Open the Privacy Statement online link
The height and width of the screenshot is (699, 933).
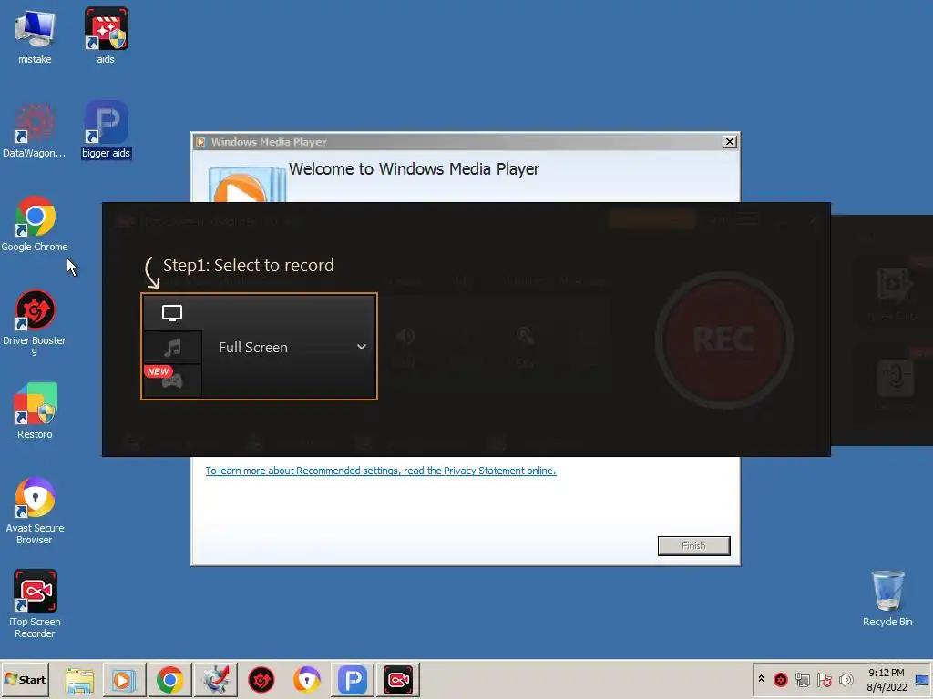pos(381,471)
